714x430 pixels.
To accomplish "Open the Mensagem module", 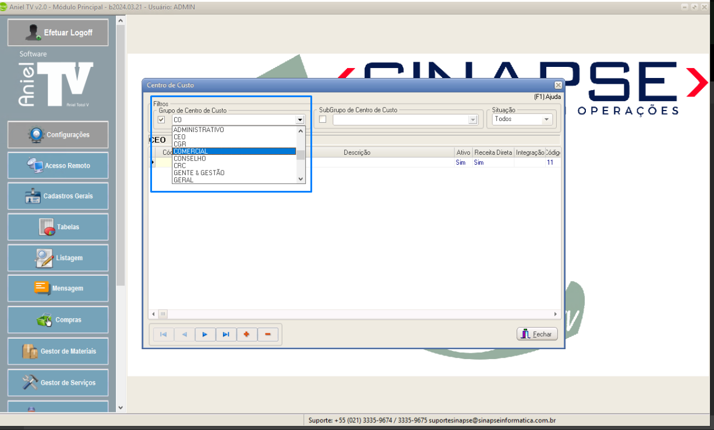I will pyautogui.click(x=58, y=289).
